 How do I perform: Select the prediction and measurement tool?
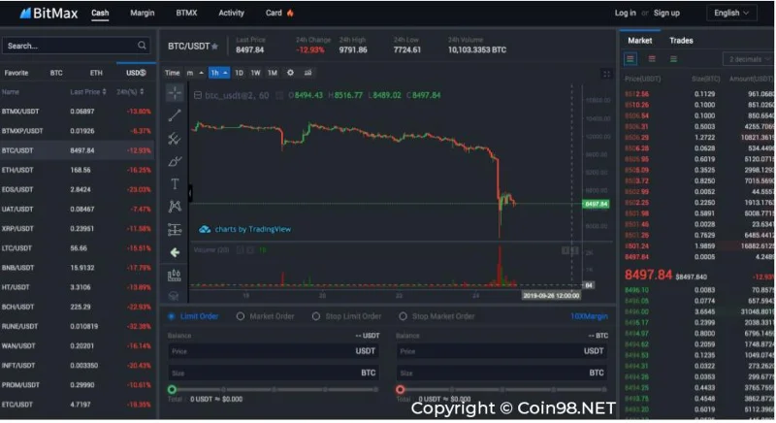coord(175,230)
